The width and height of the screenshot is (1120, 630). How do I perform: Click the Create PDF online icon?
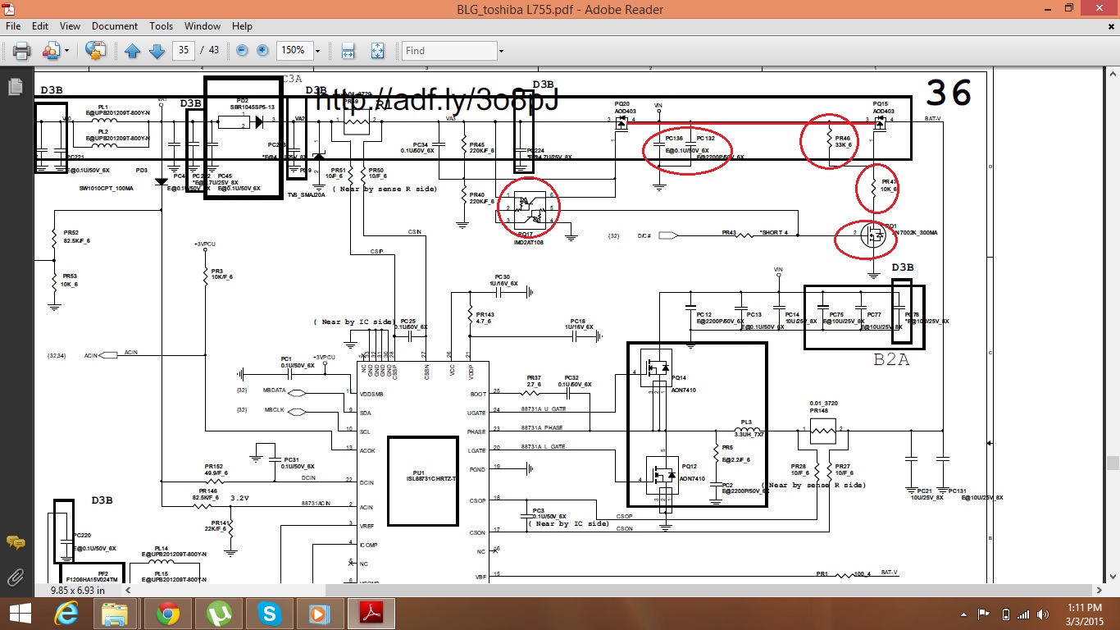pos(96,51)
